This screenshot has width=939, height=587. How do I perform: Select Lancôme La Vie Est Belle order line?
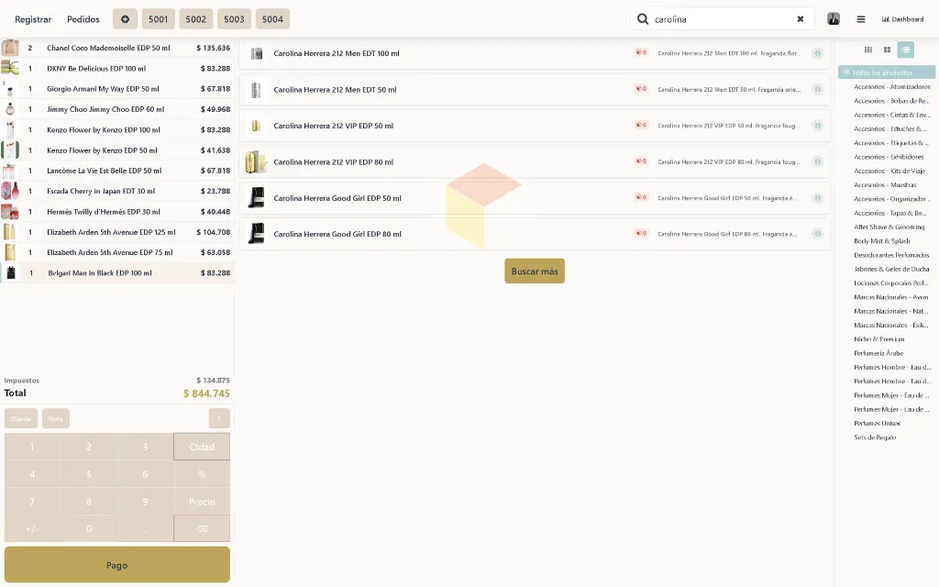point(117,171)
